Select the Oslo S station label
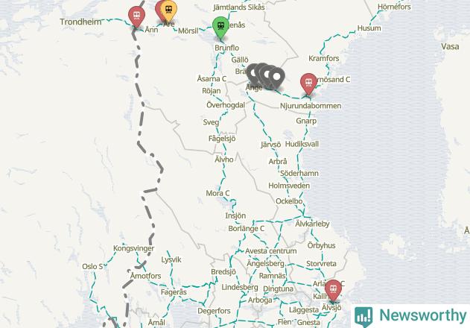The height and width of the screenshot is (328, 470). click(x=92, y=266)
